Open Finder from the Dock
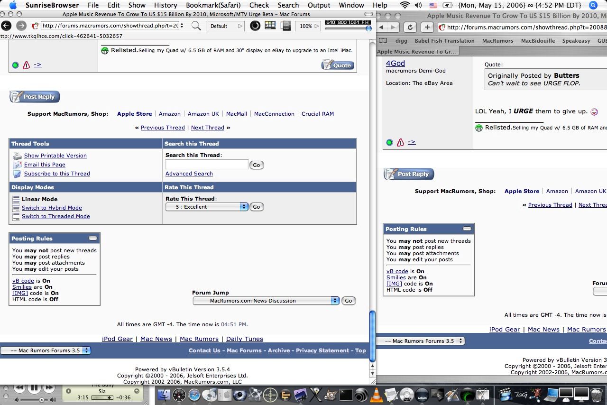This screenshot has height=405, width=607. tap(164, 395)
